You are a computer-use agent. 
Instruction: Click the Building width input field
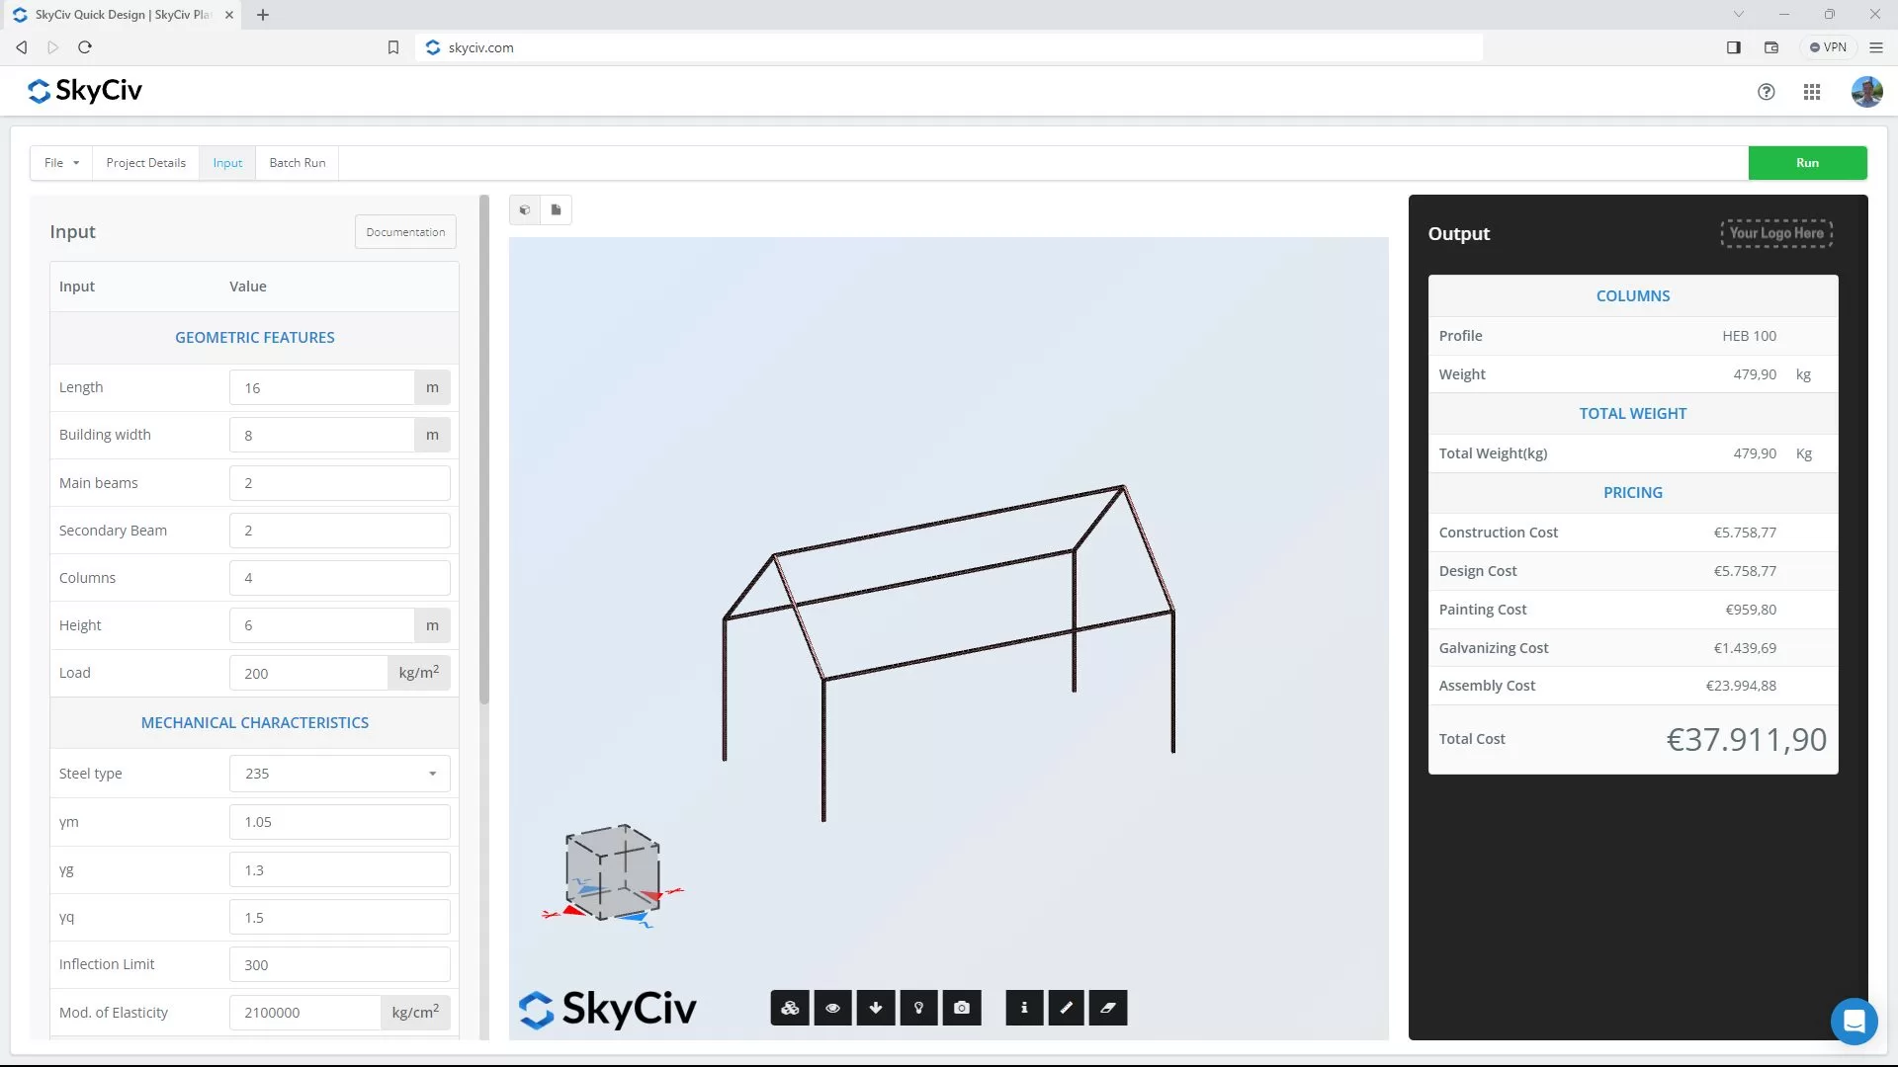(x=322, y=435)
